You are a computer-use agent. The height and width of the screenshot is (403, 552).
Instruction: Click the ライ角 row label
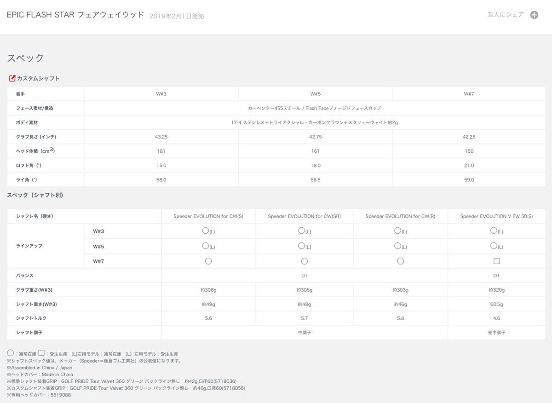tap(26, 179)
